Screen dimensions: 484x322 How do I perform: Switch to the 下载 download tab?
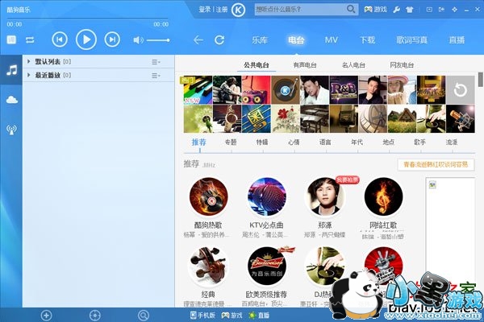tap(367, 40)
